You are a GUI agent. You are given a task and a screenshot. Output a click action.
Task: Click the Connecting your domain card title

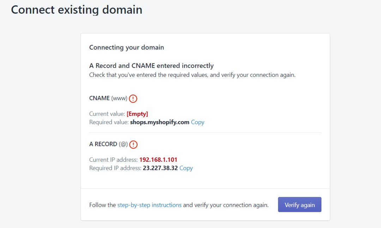click(x=126, y=47)
